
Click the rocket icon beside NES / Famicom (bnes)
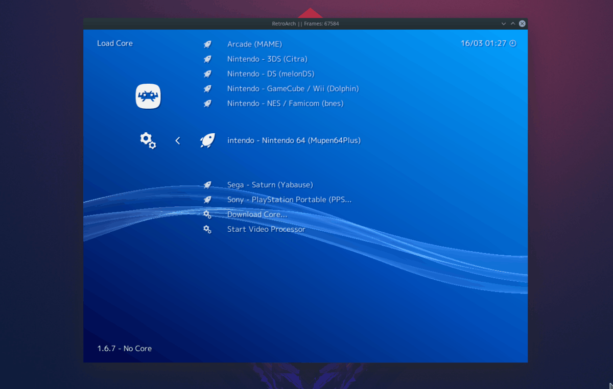207,104
